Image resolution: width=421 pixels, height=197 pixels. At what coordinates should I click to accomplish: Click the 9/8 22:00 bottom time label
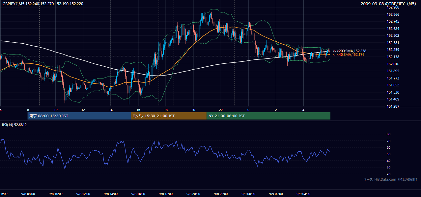tap(221, 194)
